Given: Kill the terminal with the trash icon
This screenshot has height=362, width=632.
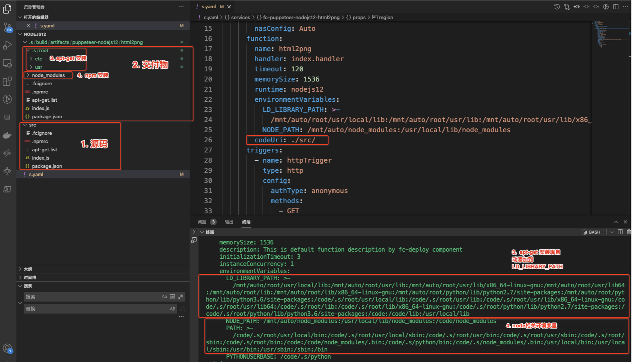Looking at the screenshot, I should tap(629, 232).
